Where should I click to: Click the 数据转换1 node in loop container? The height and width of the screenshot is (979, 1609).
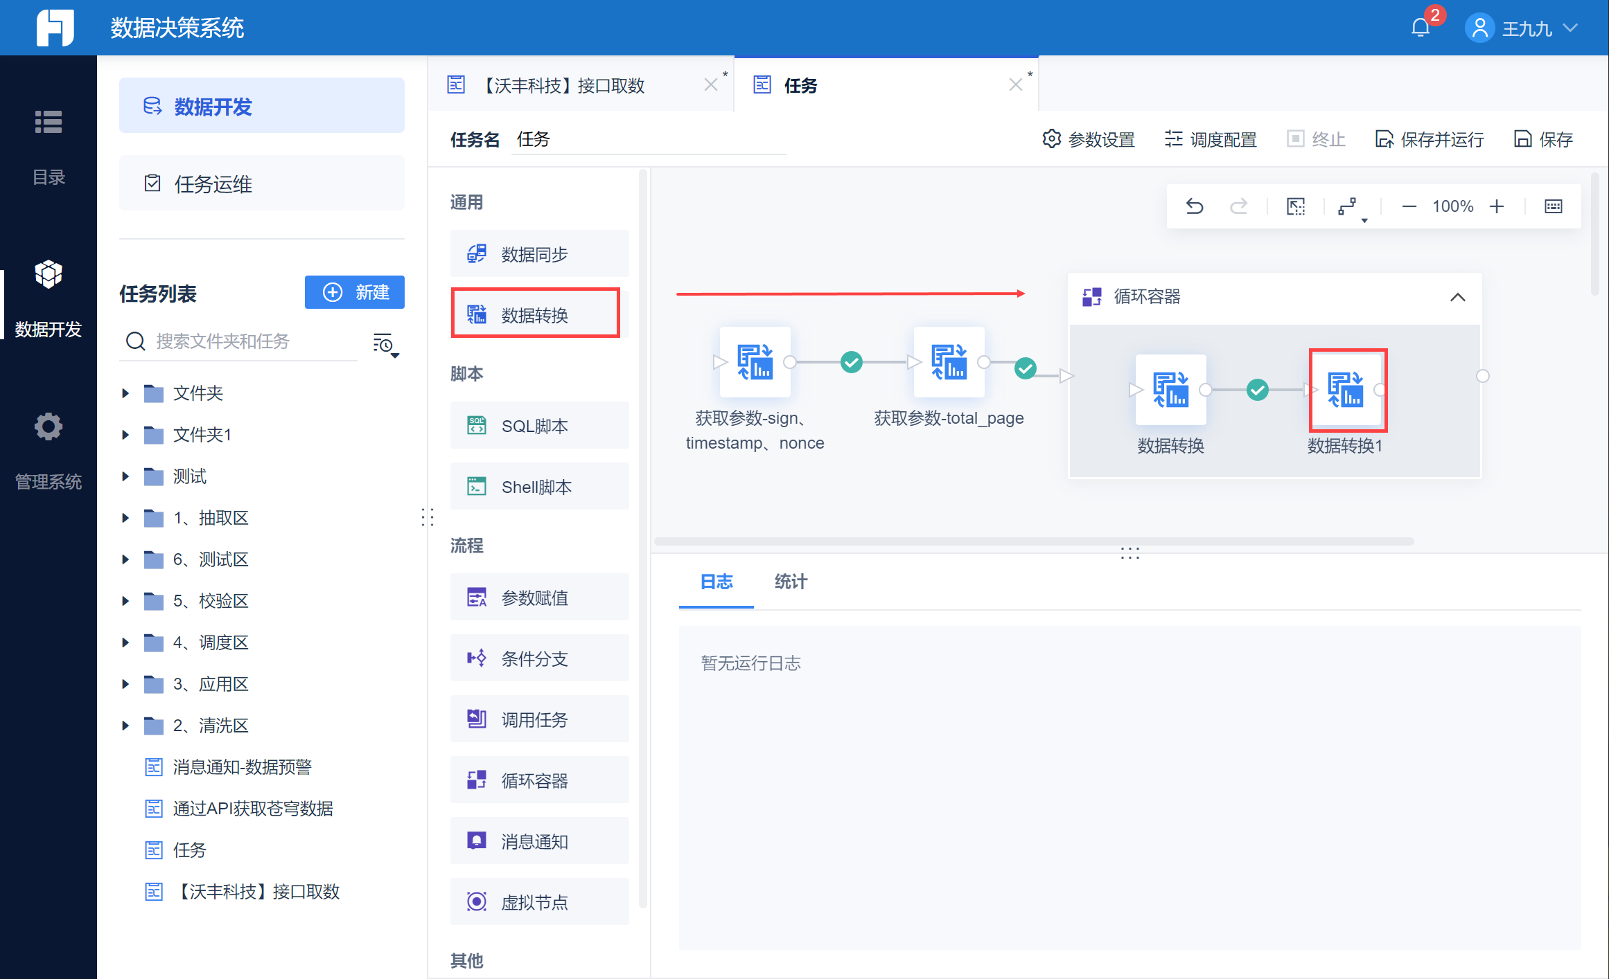click(1347, 390)
